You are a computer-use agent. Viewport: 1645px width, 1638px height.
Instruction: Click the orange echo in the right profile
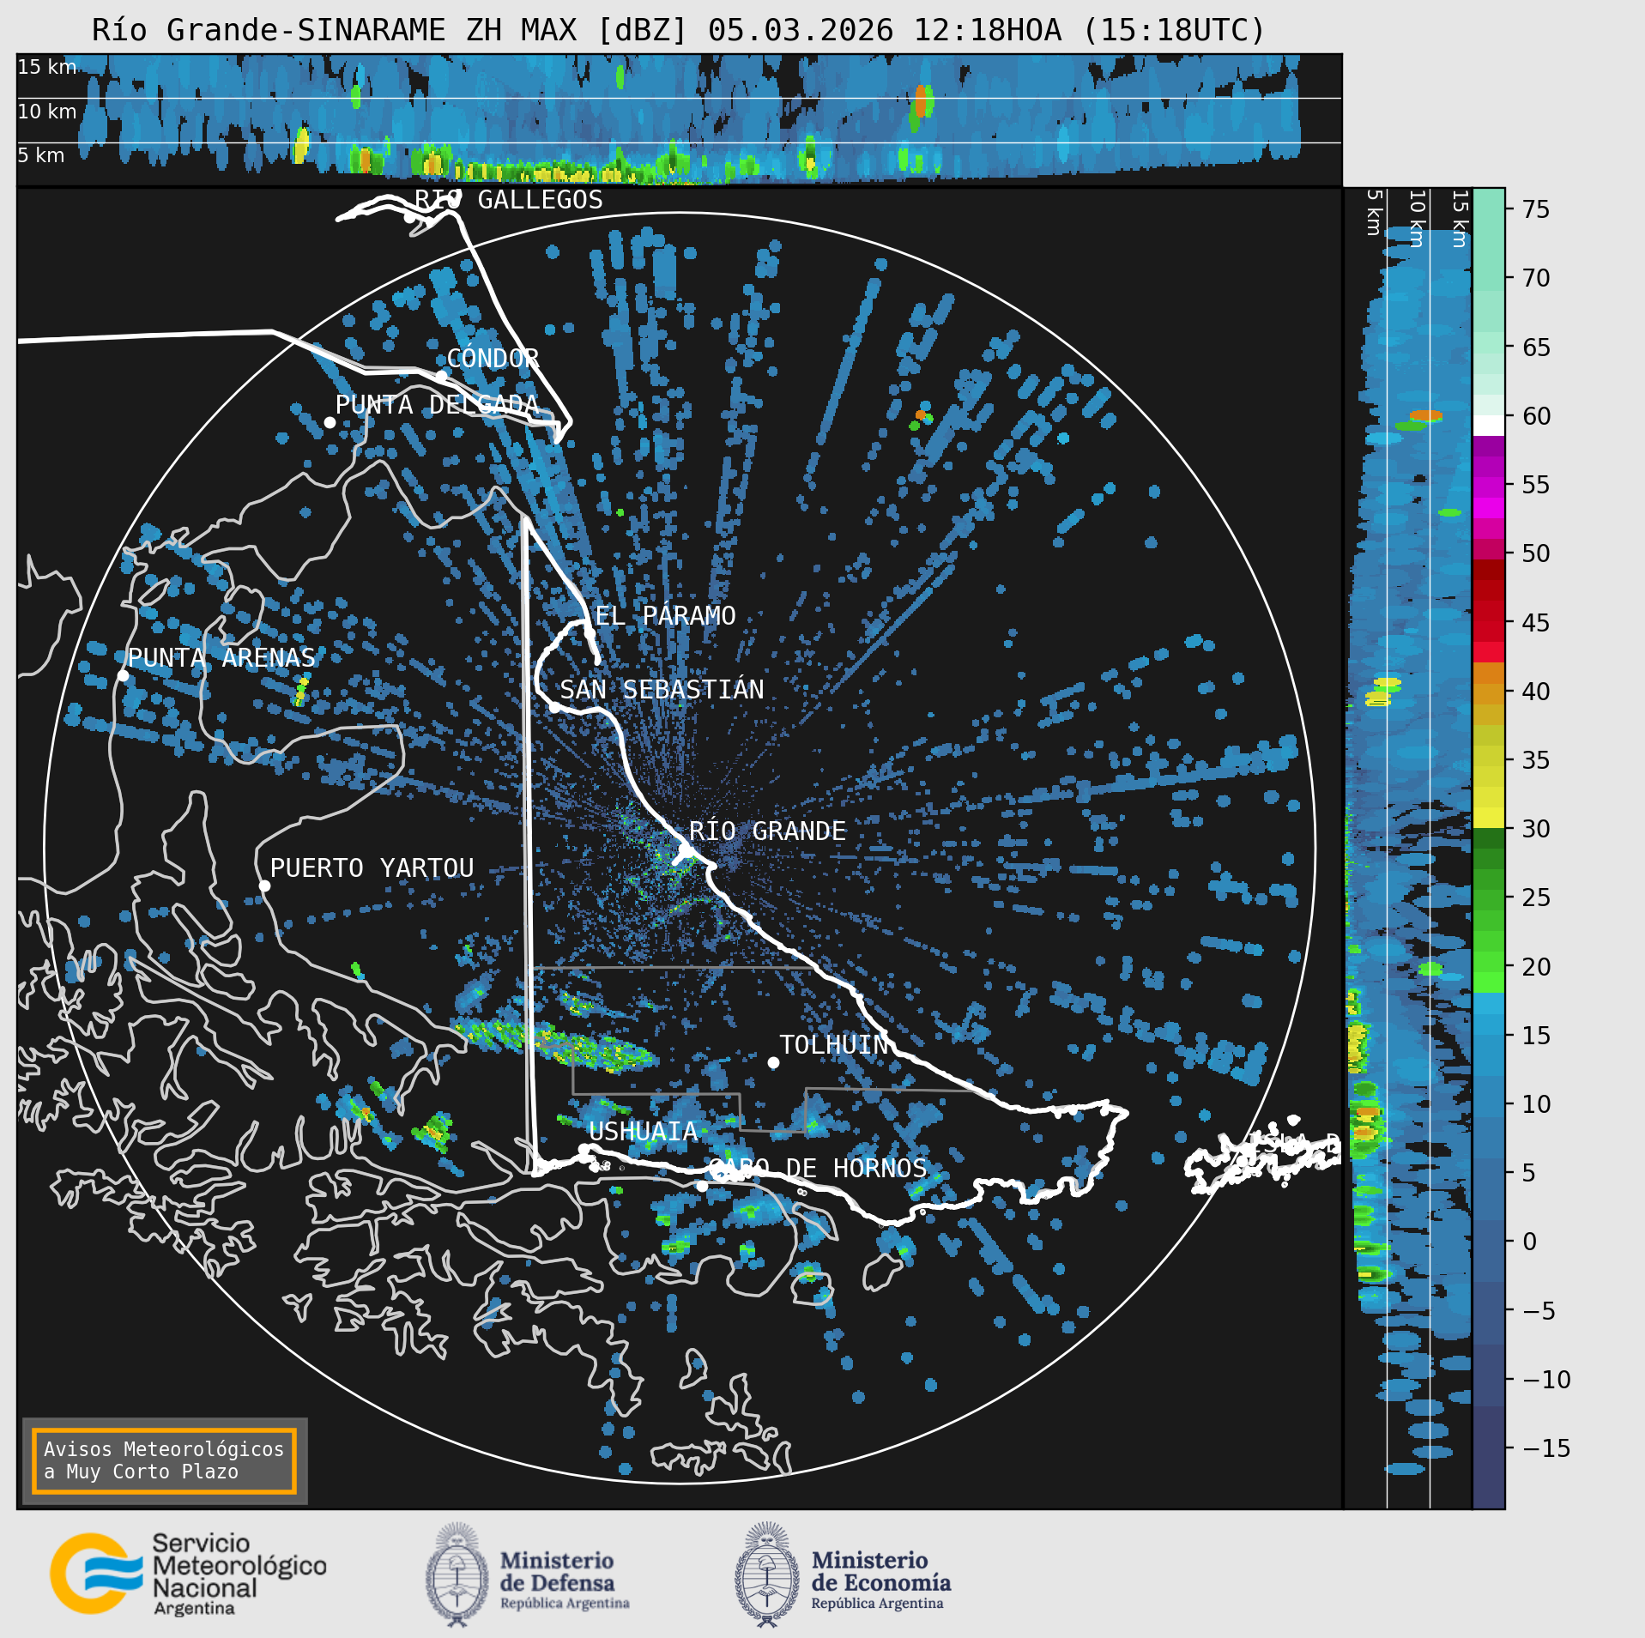[1426, 415]
